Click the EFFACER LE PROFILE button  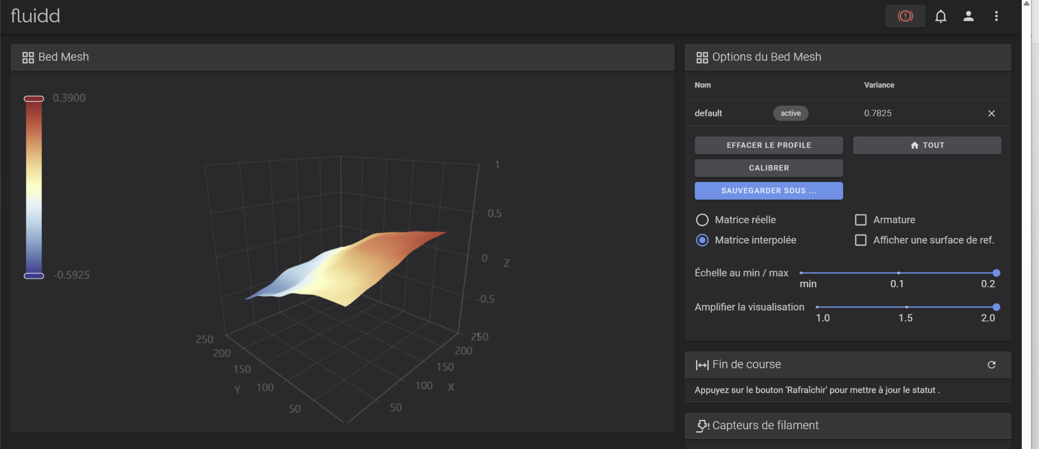[x=769, y=145]
